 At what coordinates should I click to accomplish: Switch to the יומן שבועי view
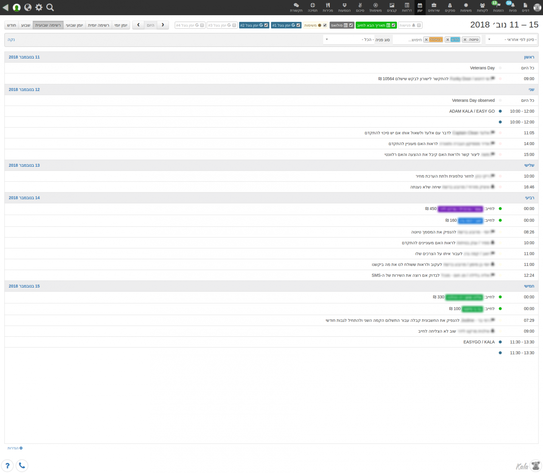pos(74,25)
